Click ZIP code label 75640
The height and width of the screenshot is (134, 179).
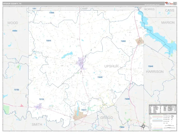[x=150, y=66]
